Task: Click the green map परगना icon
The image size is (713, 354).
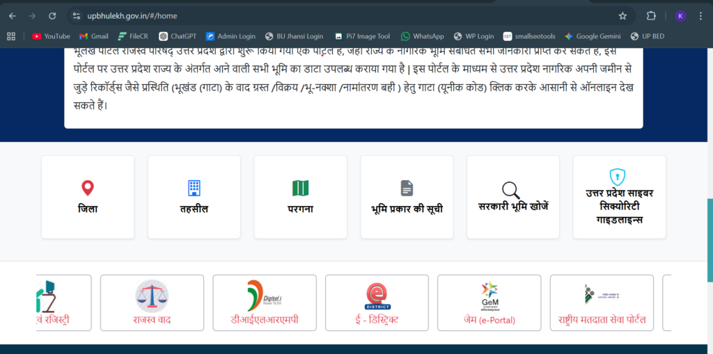Action: click(x=300, y=188)
